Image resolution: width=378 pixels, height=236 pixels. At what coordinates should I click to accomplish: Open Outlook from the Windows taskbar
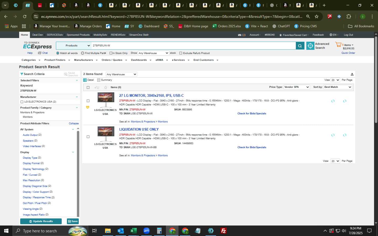point(120,231)
